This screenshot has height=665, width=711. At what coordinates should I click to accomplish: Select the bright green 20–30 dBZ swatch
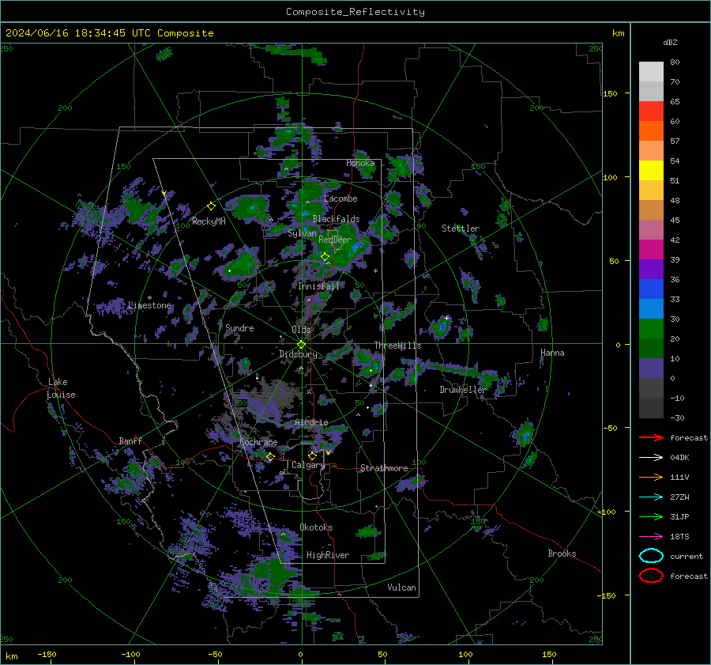click(x=651, y=329)
